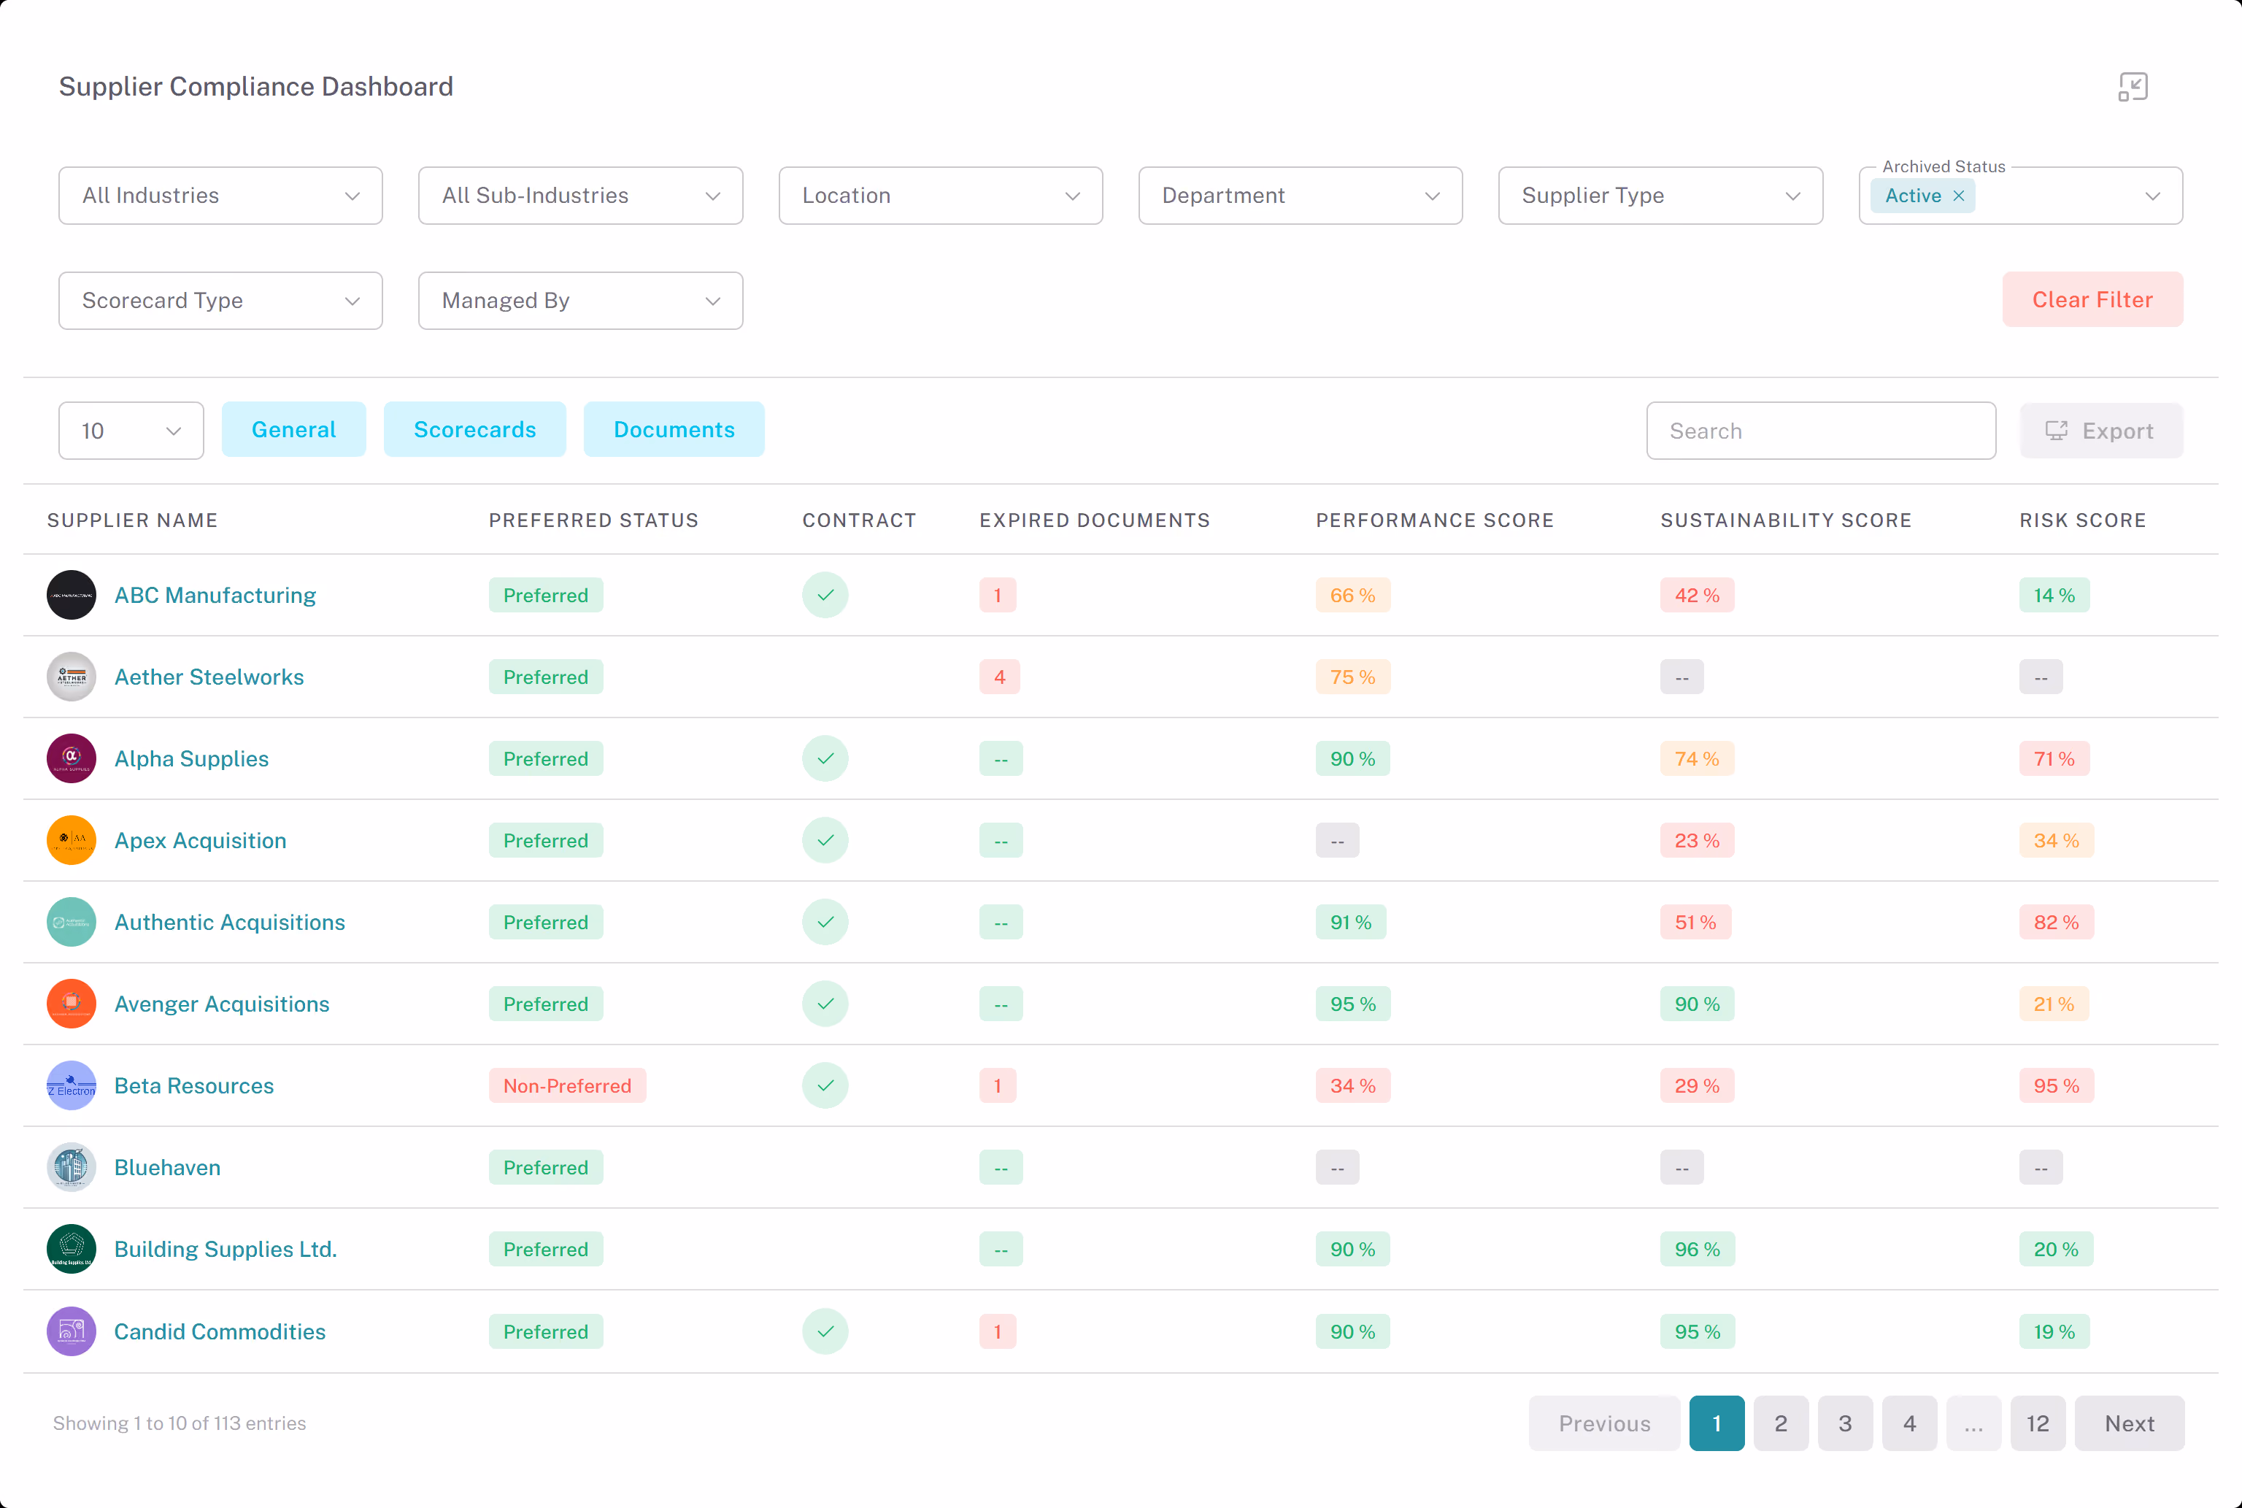Open the Alpha Supplies supplier link
The height and width of the screenshot is (1508, 2242).
tap(191, 759)
